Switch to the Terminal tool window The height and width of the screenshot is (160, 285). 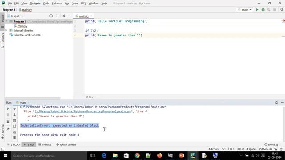[45, 144]
